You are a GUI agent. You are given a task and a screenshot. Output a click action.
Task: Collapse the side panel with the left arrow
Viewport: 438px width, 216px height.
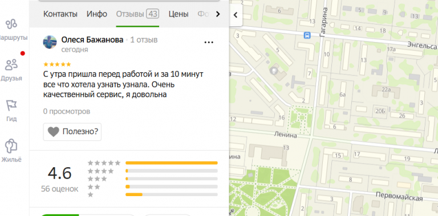pyautogui.click(x=236, y=15)
